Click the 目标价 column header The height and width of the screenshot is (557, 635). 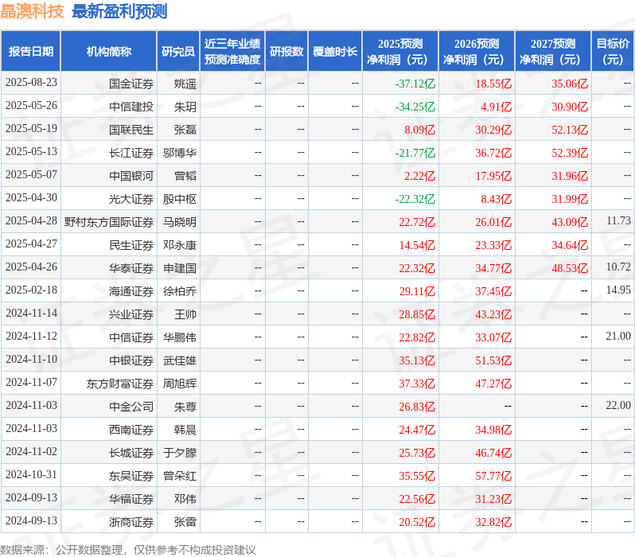pos(613,52)
